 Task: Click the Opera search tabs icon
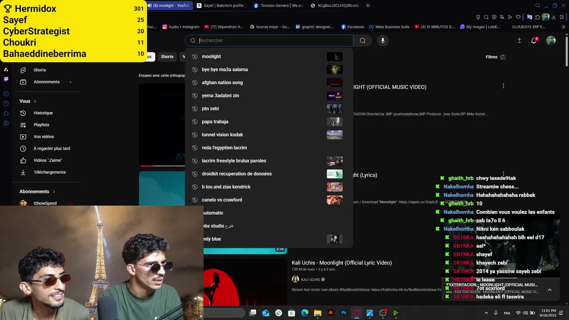pos(537,5)
